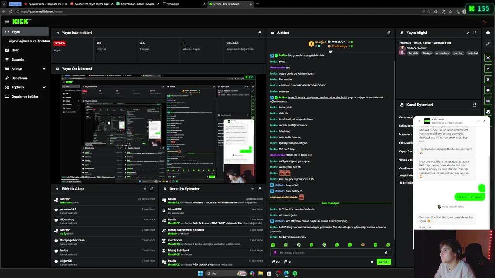Pop out the Etkinlik Akışı panel

(152, 189)
